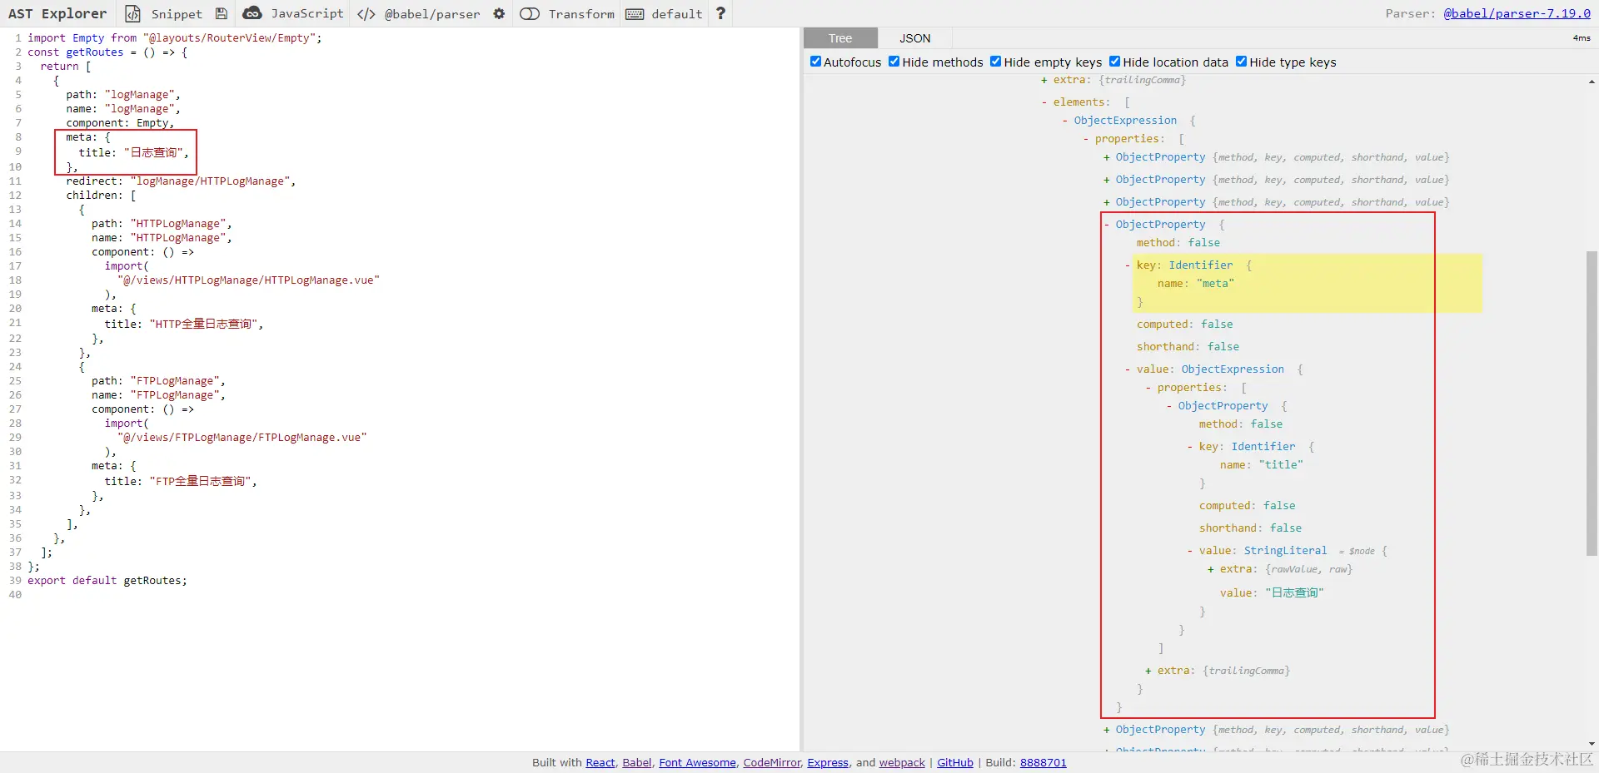The height and width of the screenshot is (773, 1599).
Task: Open the help question mark icon
Action: (x=721, y=13)
